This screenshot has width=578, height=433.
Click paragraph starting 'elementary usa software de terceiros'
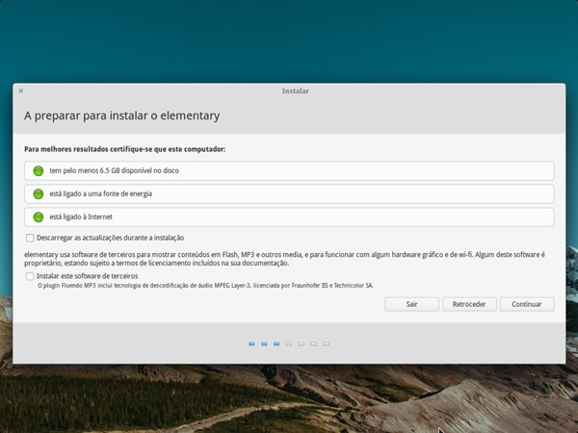point(284,259)
